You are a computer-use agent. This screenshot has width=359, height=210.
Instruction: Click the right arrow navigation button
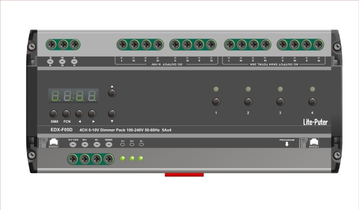click(92, 114)
